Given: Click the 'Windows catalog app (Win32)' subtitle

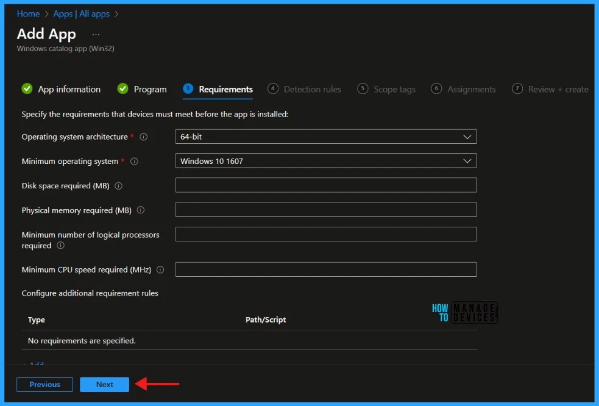Looking at the screenshot, I should 65,49.
